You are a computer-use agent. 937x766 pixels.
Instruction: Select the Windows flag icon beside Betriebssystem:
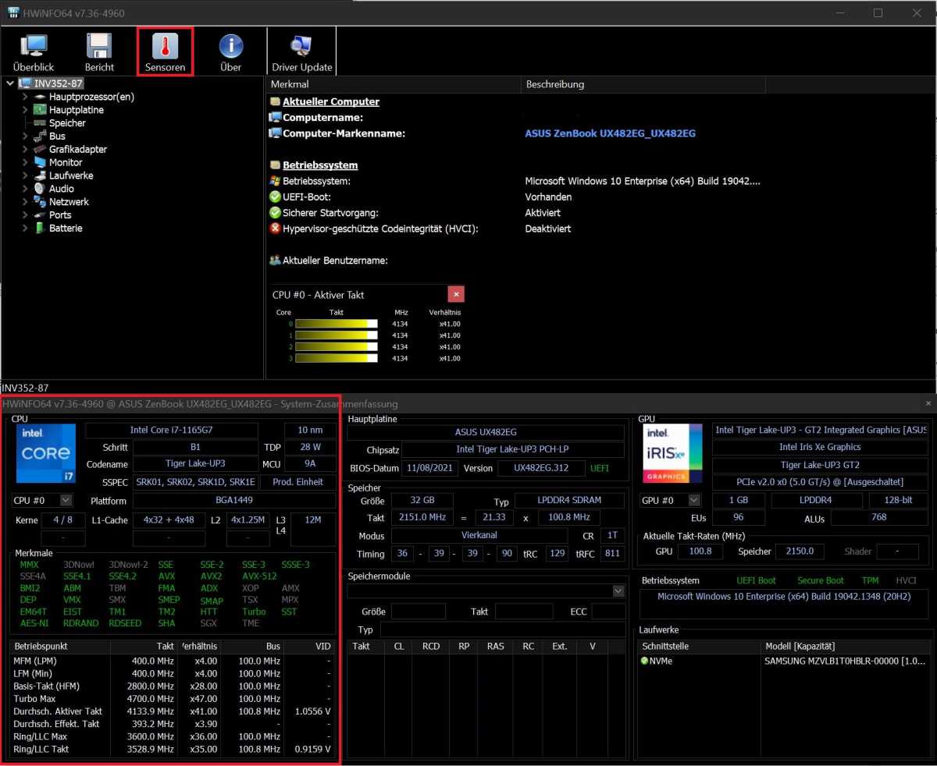point(275,181)
